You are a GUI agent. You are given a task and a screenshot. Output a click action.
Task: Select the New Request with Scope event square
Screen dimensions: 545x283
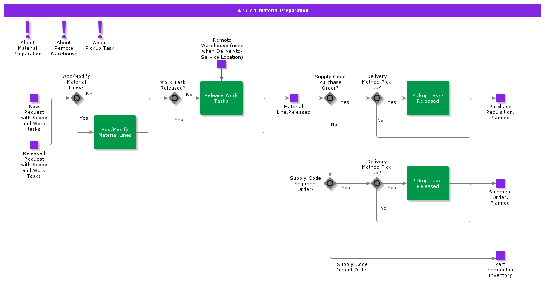pyautogui.click(x=34, y=98)
